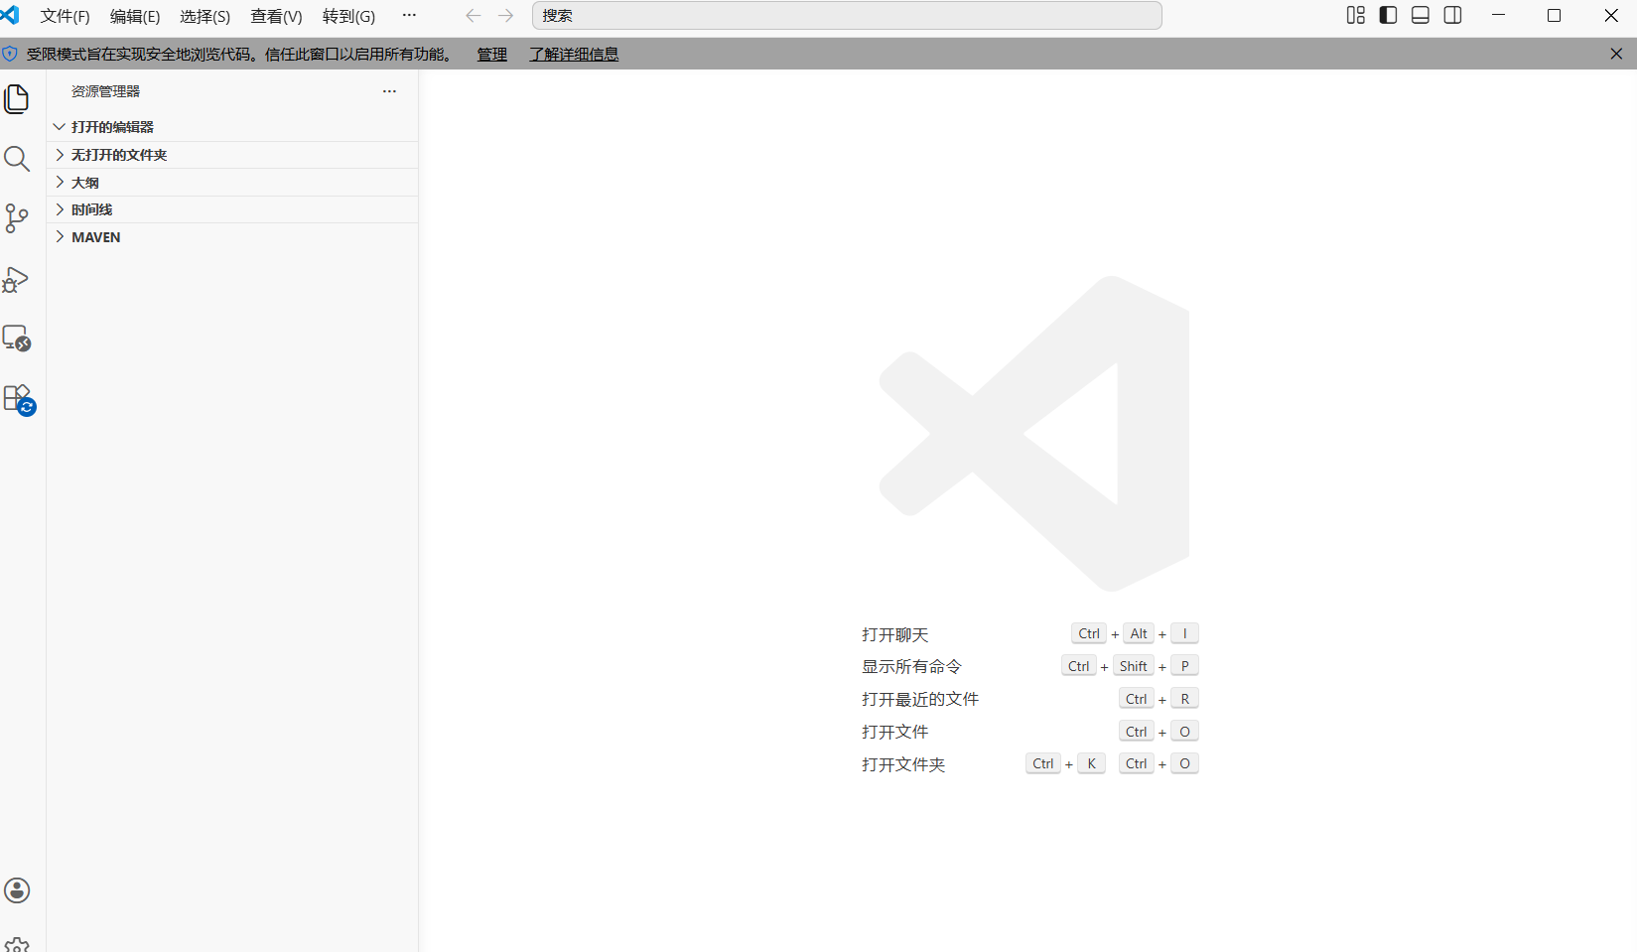Viewport: 1637px width, 952px height.
Task: Expand the 大纲 section
Action: (x=232, y=183)
